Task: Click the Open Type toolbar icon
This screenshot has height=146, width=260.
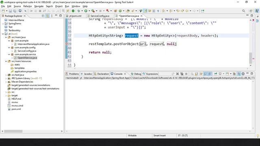Action: [x=128, y=11]
